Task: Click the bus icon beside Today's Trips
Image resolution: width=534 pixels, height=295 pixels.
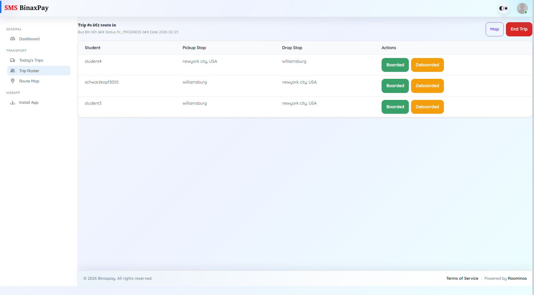Action: [13, 60]
